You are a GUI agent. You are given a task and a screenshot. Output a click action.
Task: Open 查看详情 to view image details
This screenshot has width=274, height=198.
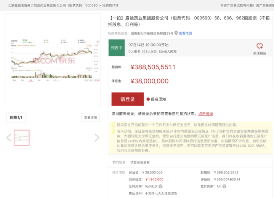90,118
